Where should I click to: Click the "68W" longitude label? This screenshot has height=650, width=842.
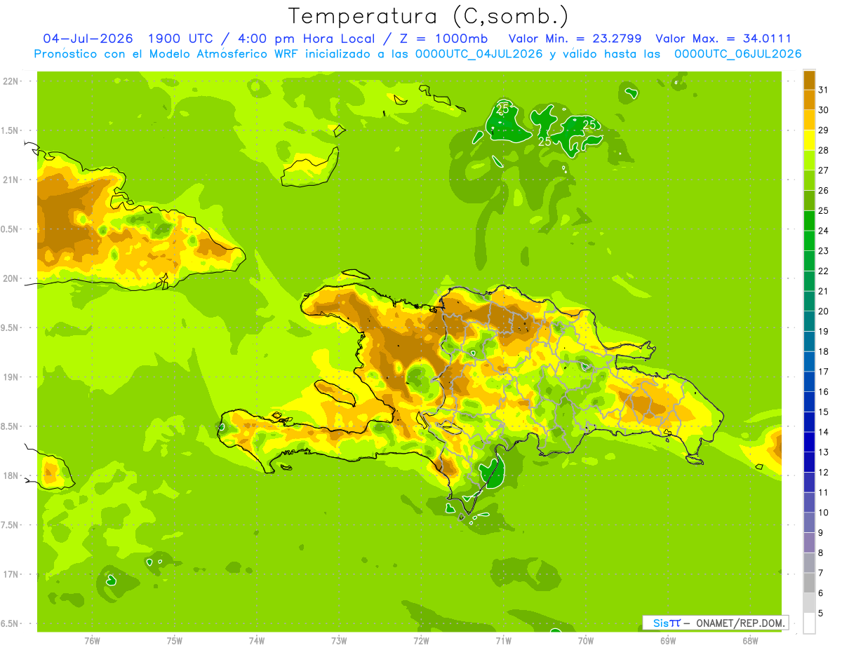coord(750,640)
